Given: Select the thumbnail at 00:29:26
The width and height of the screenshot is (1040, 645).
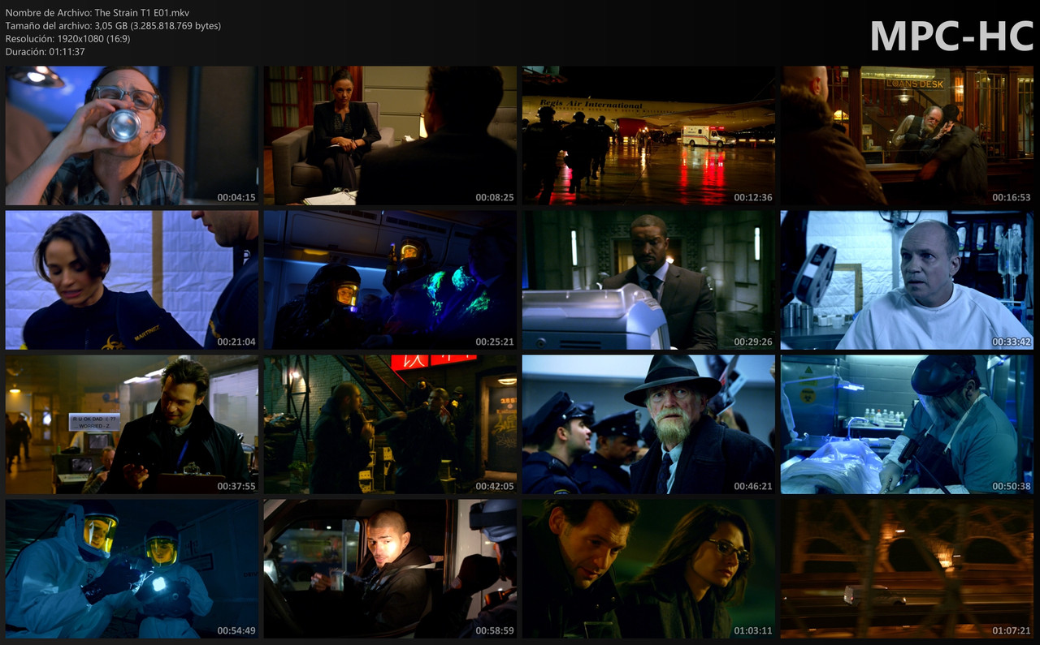Looking at the screenshot, I should pyautogui.click(x=648, y=280).
